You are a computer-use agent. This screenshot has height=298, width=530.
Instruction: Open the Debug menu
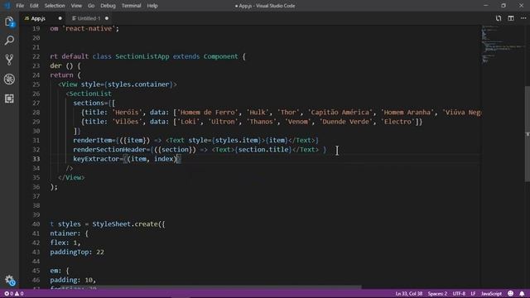[x=108, y=6]
